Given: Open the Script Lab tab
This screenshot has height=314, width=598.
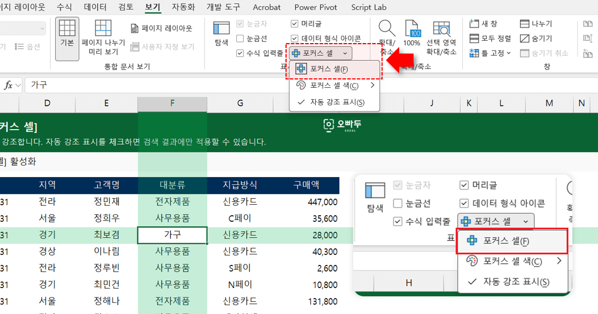Looking at the screenshot, I should (x=369, y=7).
